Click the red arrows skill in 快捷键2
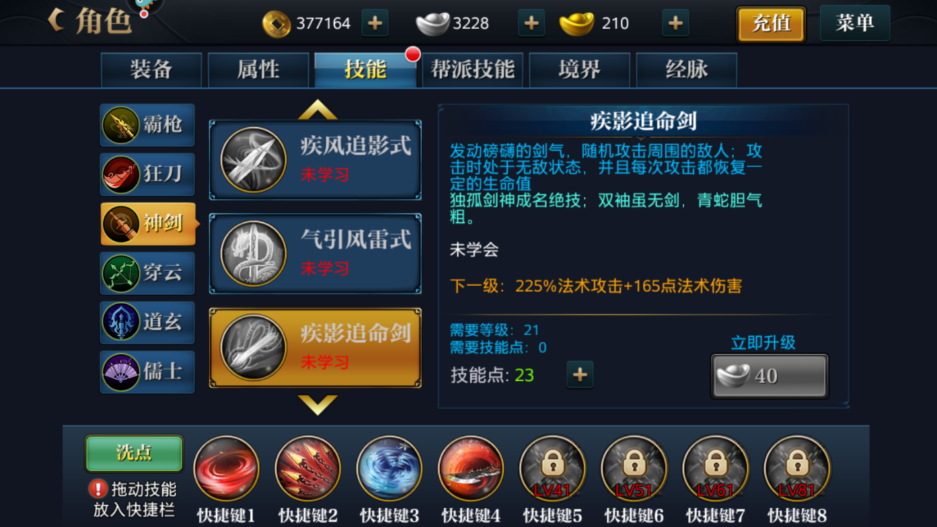The width and height of the screenshot is (937, 527). 307,469
